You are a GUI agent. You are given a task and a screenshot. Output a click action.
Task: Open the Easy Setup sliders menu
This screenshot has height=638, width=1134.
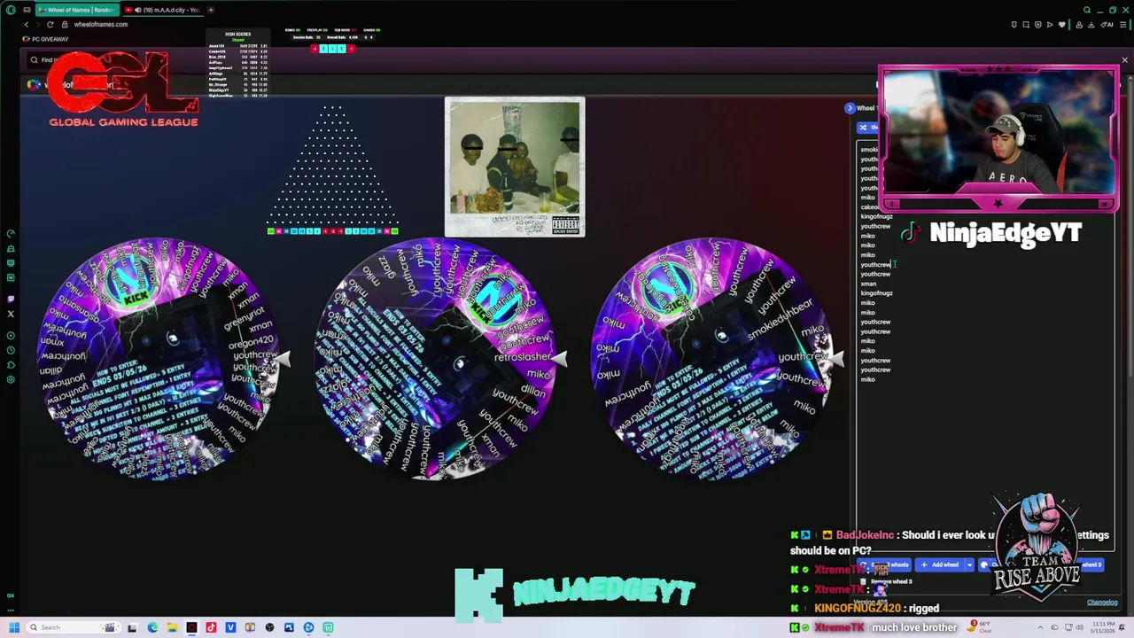1122,24
